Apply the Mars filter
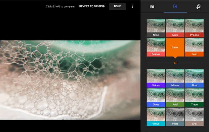 coord(175,28)
